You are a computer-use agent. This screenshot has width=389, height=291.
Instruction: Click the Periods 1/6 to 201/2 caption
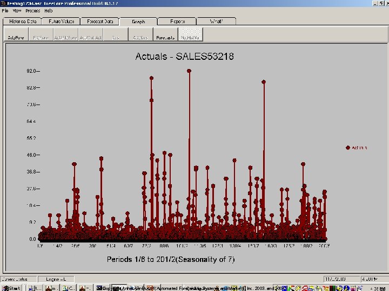pyautogui.click(x=171, y=259)
